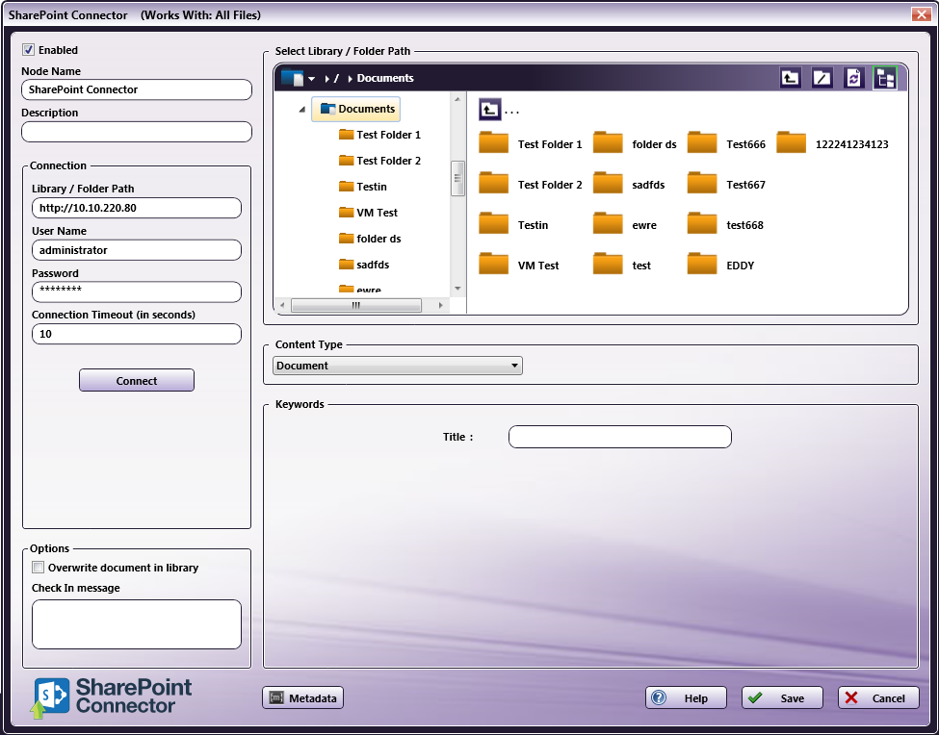The height and width of the screenshot is (735, 939).
Task: Click the Connect button
Action: pyautogui.click(x=137, y=380)
